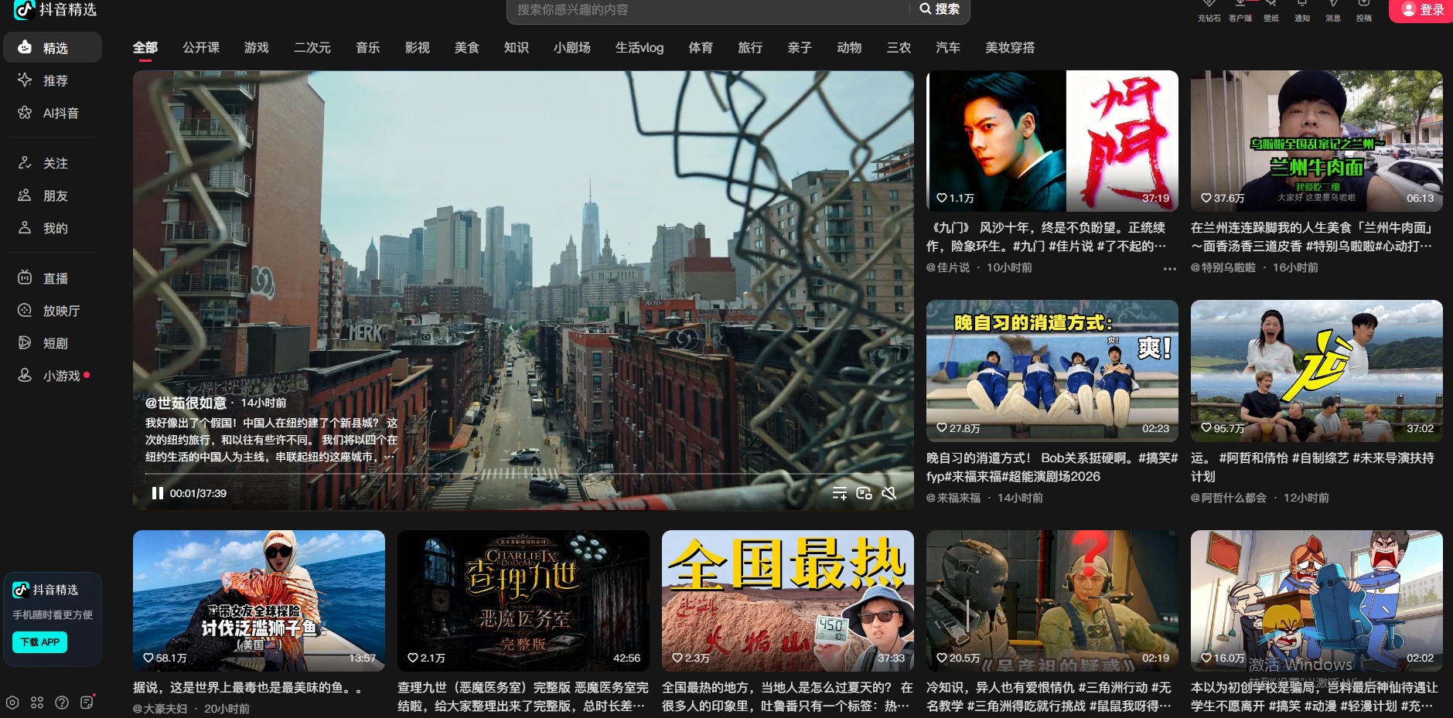Open 通知 notifications

tap(1302, 11)
